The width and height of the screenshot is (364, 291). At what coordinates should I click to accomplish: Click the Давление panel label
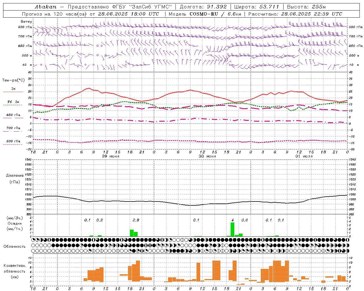[15, 176]
